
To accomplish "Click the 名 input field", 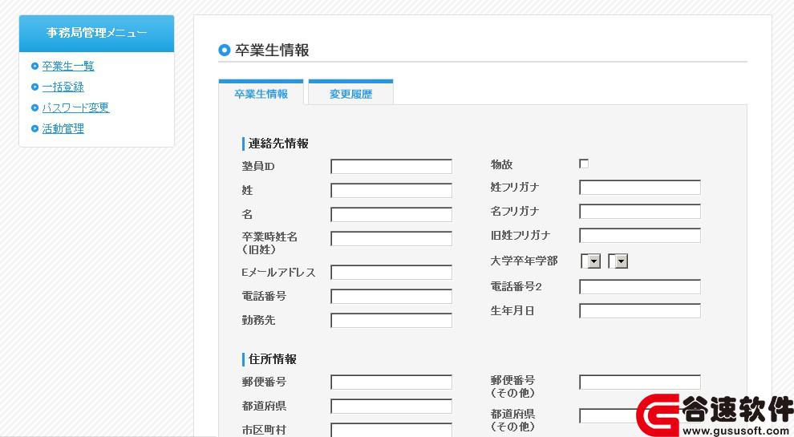I will coord(391,214).
